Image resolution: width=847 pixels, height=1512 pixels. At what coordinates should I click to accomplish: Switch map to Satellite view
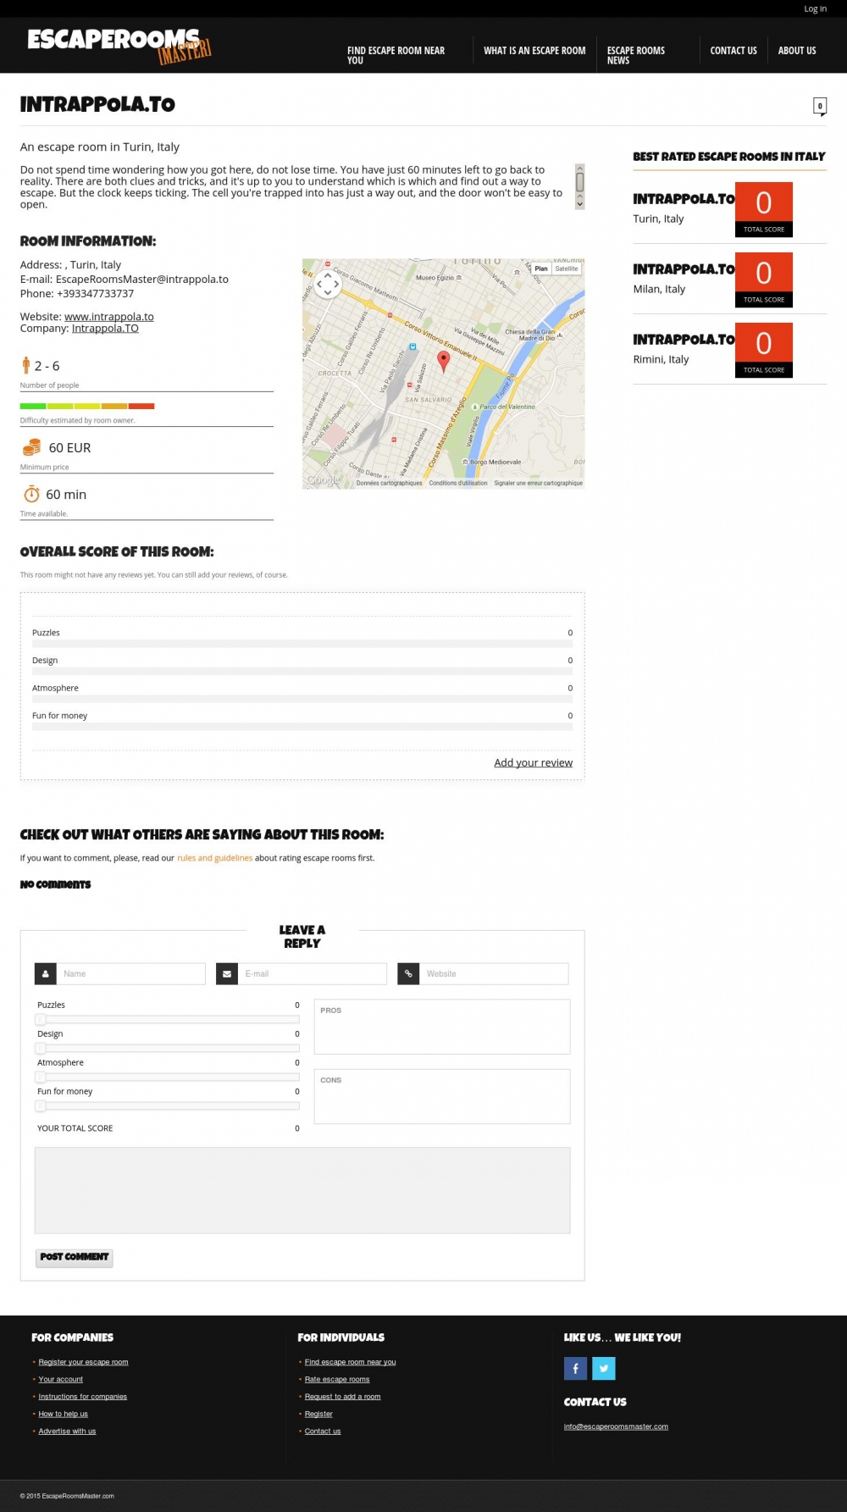(567, 269)
